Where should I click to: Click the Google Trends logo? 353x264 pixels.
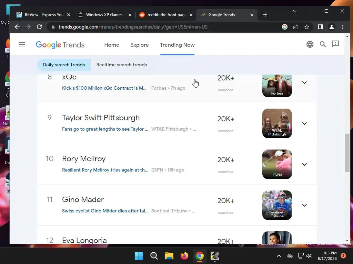(x=60, y=45)
